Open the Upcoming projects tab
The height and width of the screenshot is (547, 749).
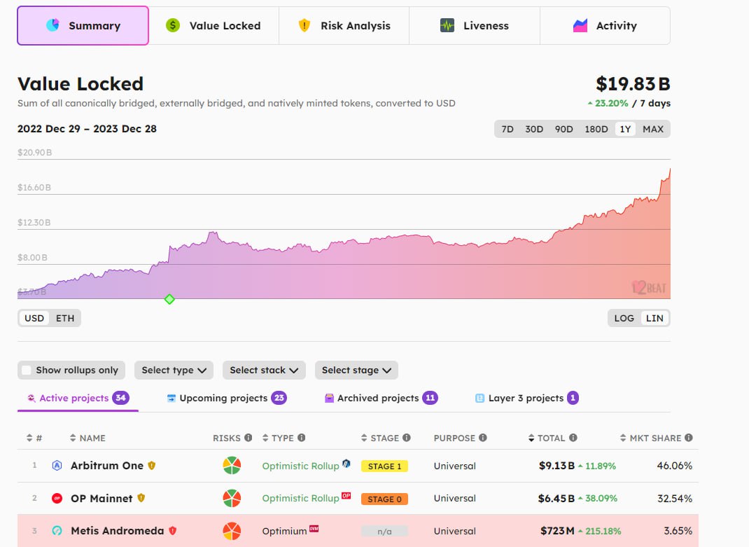tap(226, 399)
